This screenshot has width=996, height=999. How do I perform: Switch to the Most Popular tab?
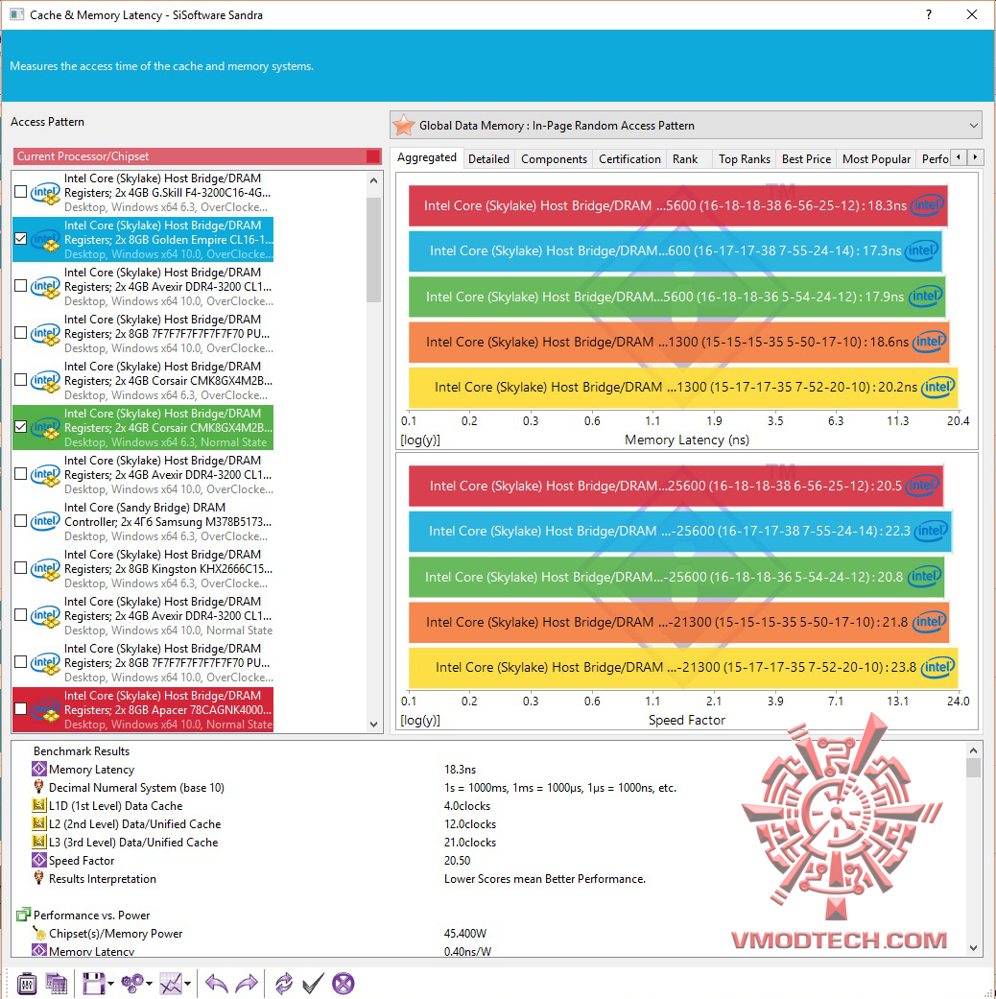876,159
